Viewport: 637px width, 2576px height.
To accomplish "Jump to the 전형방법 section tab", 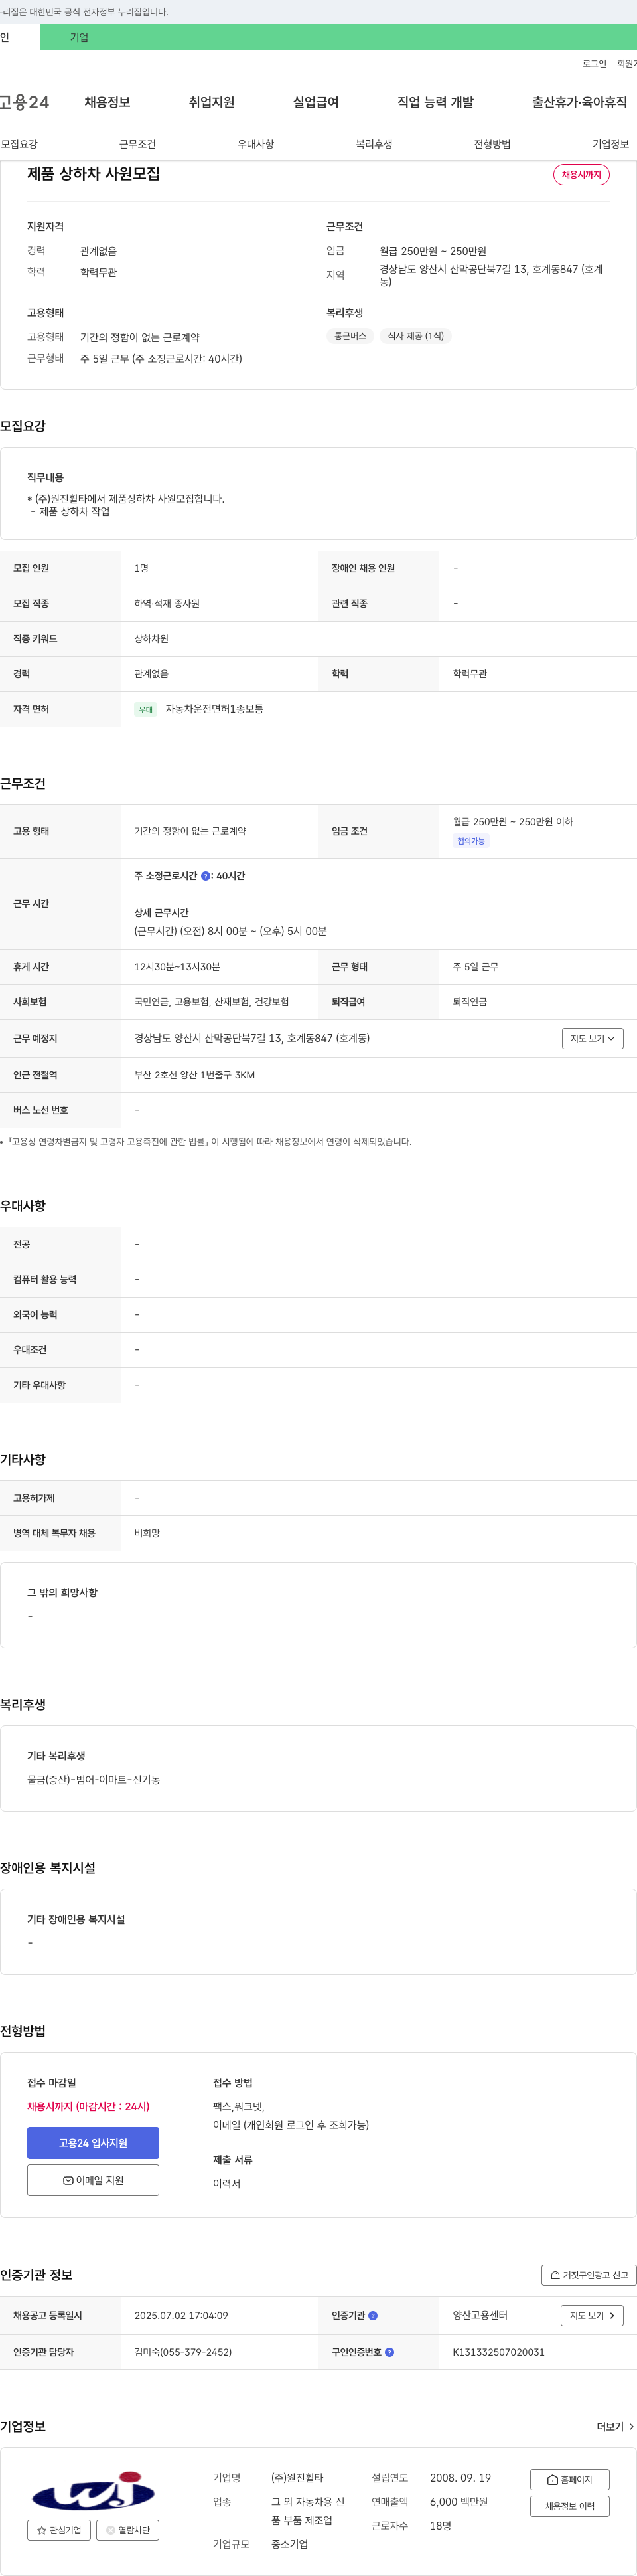I will pyautogui.click(x=492, y=144).
